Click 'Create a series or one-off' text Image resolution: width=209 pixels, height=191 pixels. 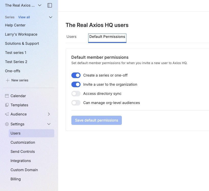coord(105,75)
